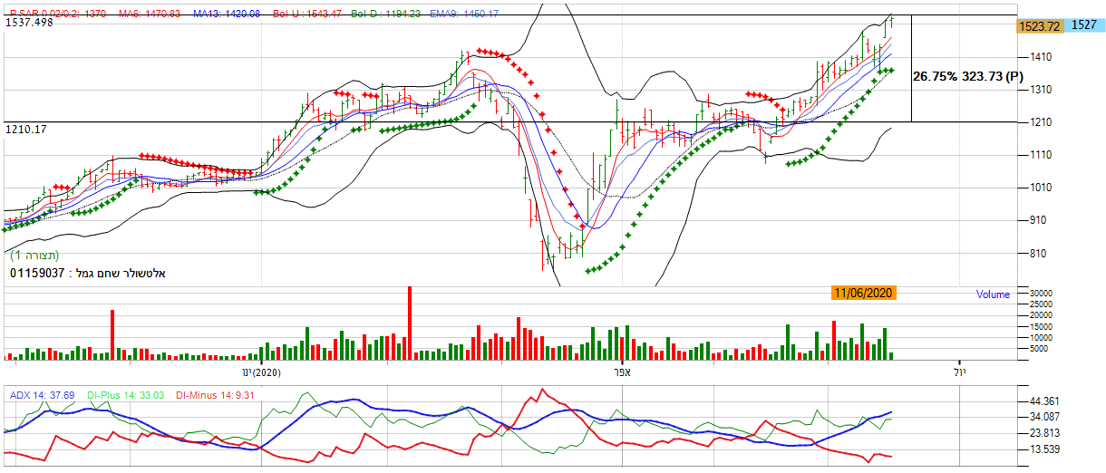Click the orange 1523.72 price tag
This screenshot has width=1106, height=473.
click(1040, 27)
